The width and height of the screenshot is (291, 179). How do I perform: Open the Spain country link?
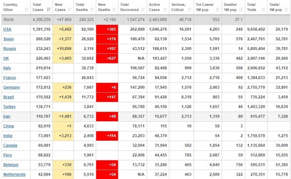click(9, 39)
